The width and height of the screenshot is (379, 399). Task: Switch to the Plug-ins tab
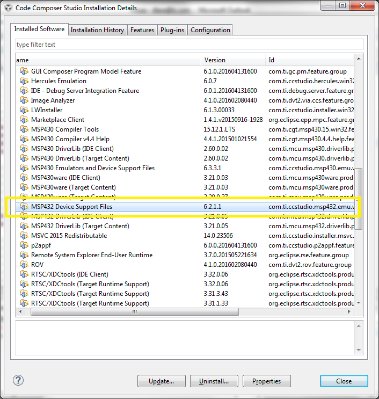click(x=172, y=30)
